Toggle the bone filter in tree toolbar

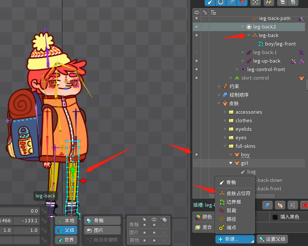click(210, 2)
